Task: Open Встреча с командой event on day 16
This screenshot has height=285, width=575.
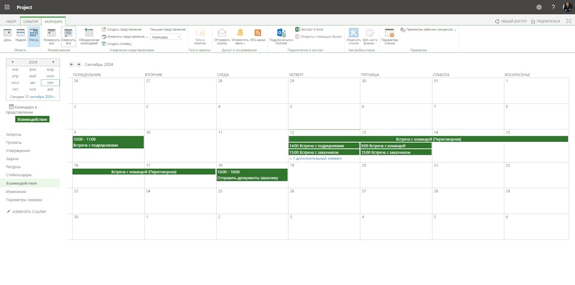Action: click(x=144, y=172)
